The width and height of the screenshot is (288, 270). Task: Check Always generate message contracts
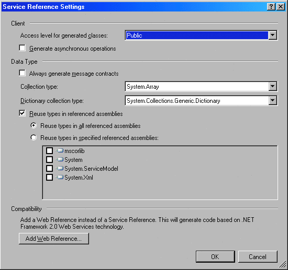(22, 73)
